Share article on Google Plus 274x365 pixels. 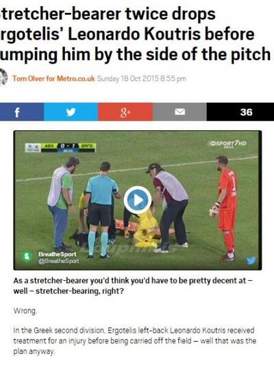(x=126, y=112)
